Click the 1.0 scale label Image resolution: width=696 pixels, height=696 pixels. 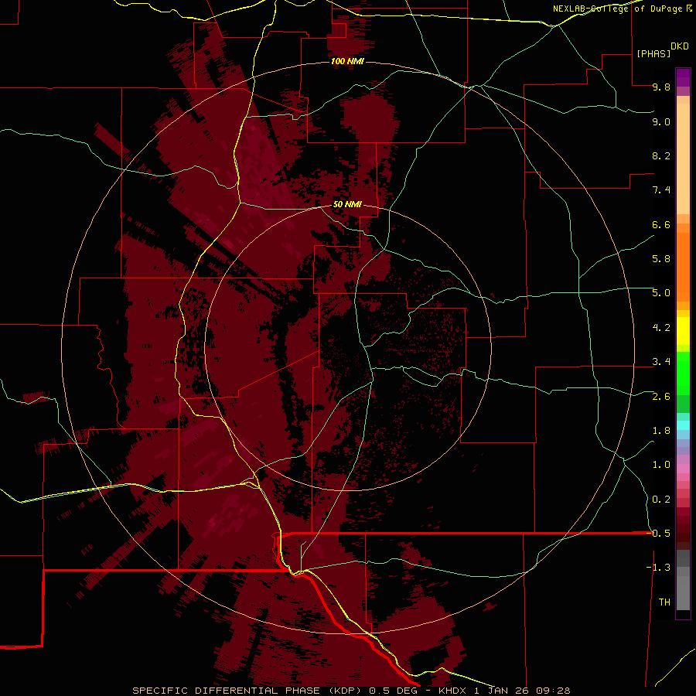point(661,465)
